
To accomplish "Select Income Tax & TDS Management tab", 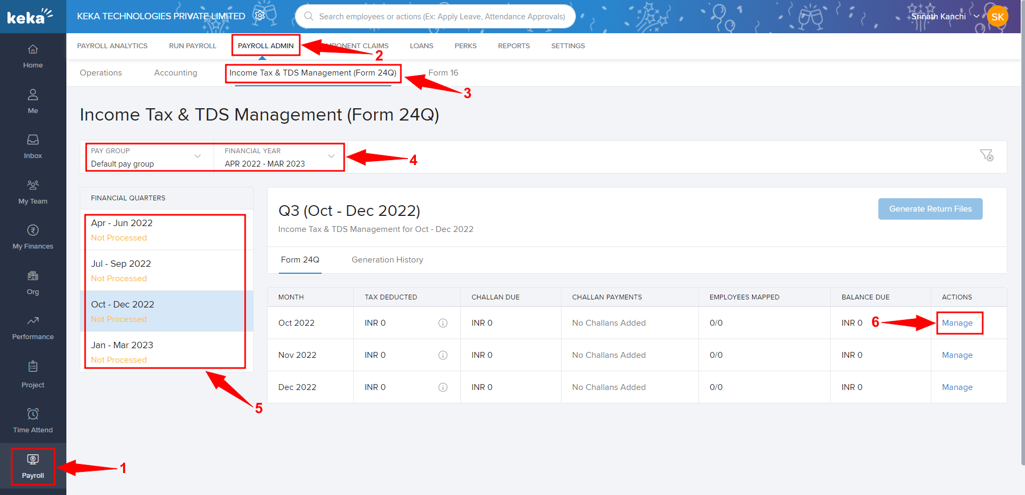I will (313, 73).
